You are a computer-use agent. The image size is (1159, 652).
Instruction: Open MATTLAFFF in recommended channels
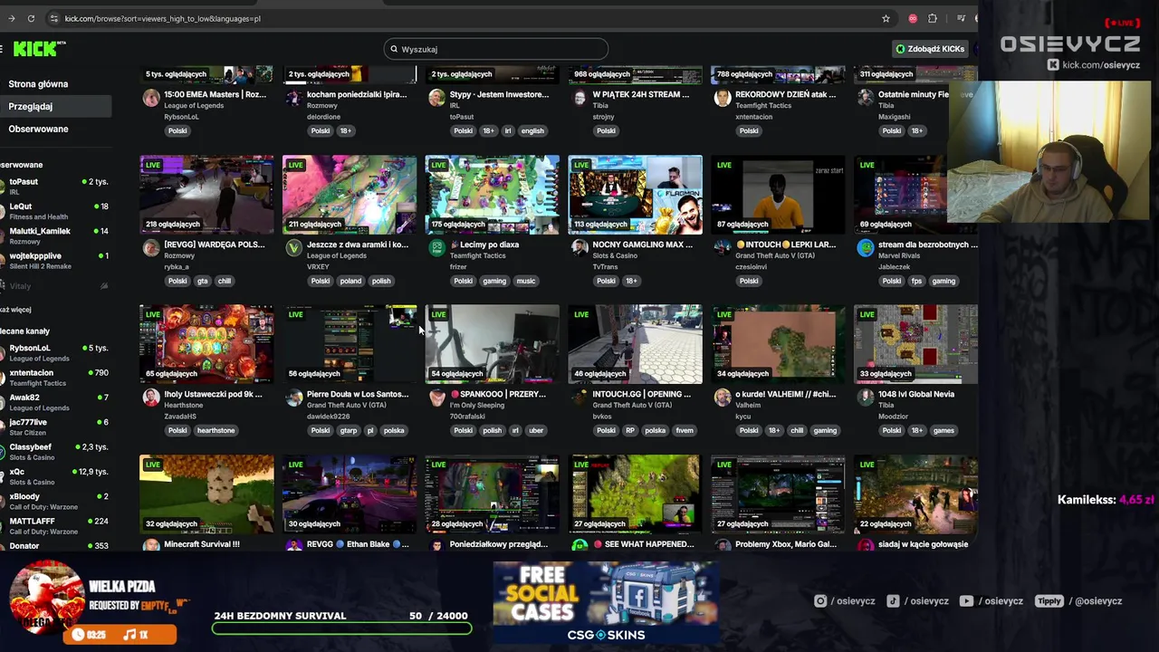[x=54, y=525]
